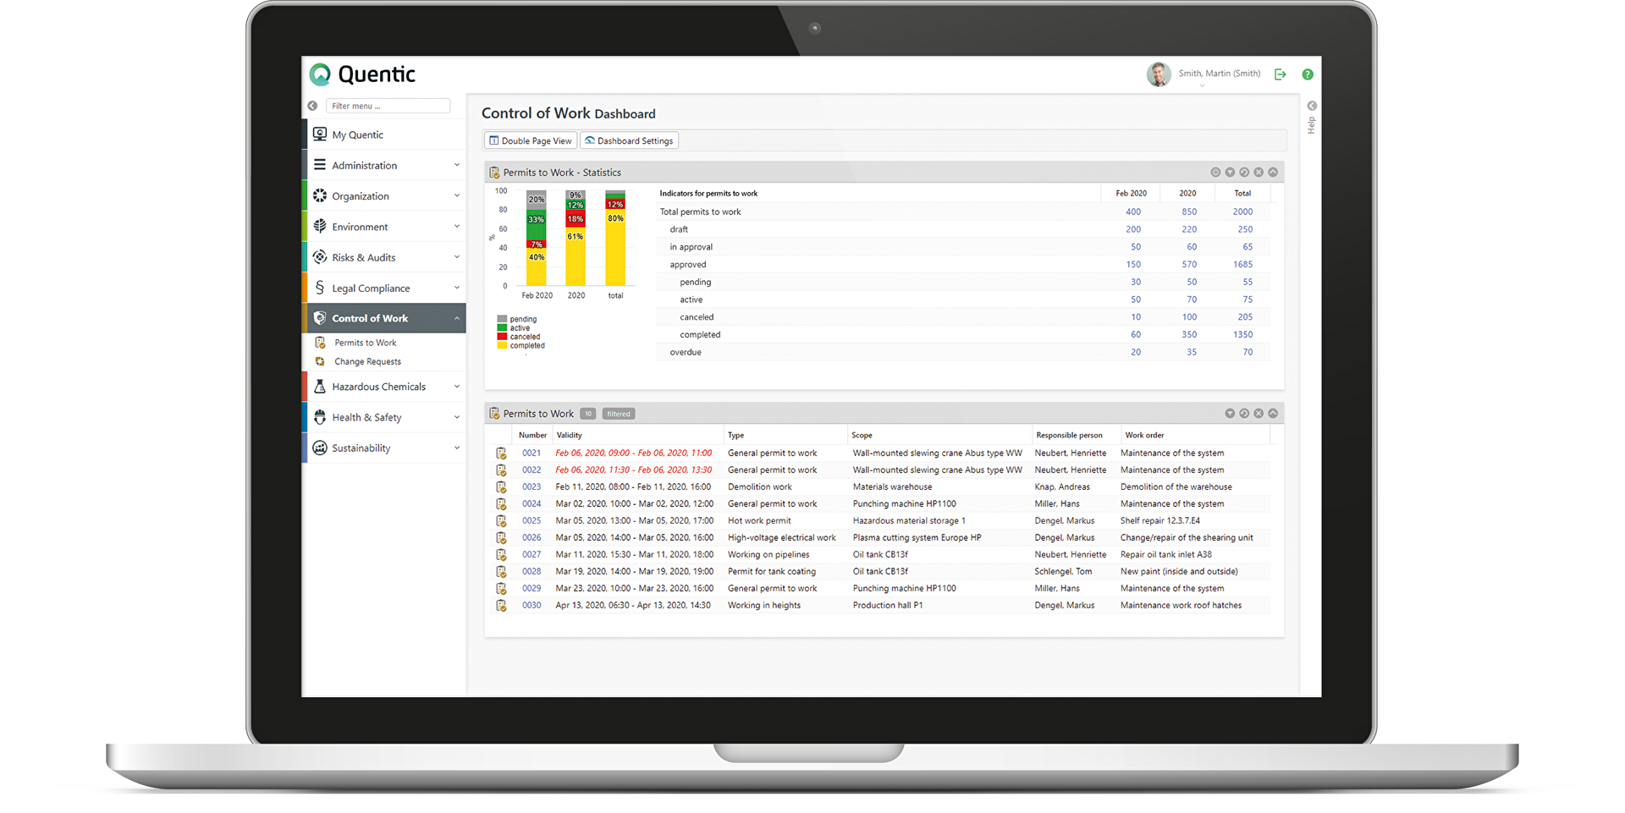
Task: Expand the Hazardous Chemicals chevron
Action: [x=457, y=386]
